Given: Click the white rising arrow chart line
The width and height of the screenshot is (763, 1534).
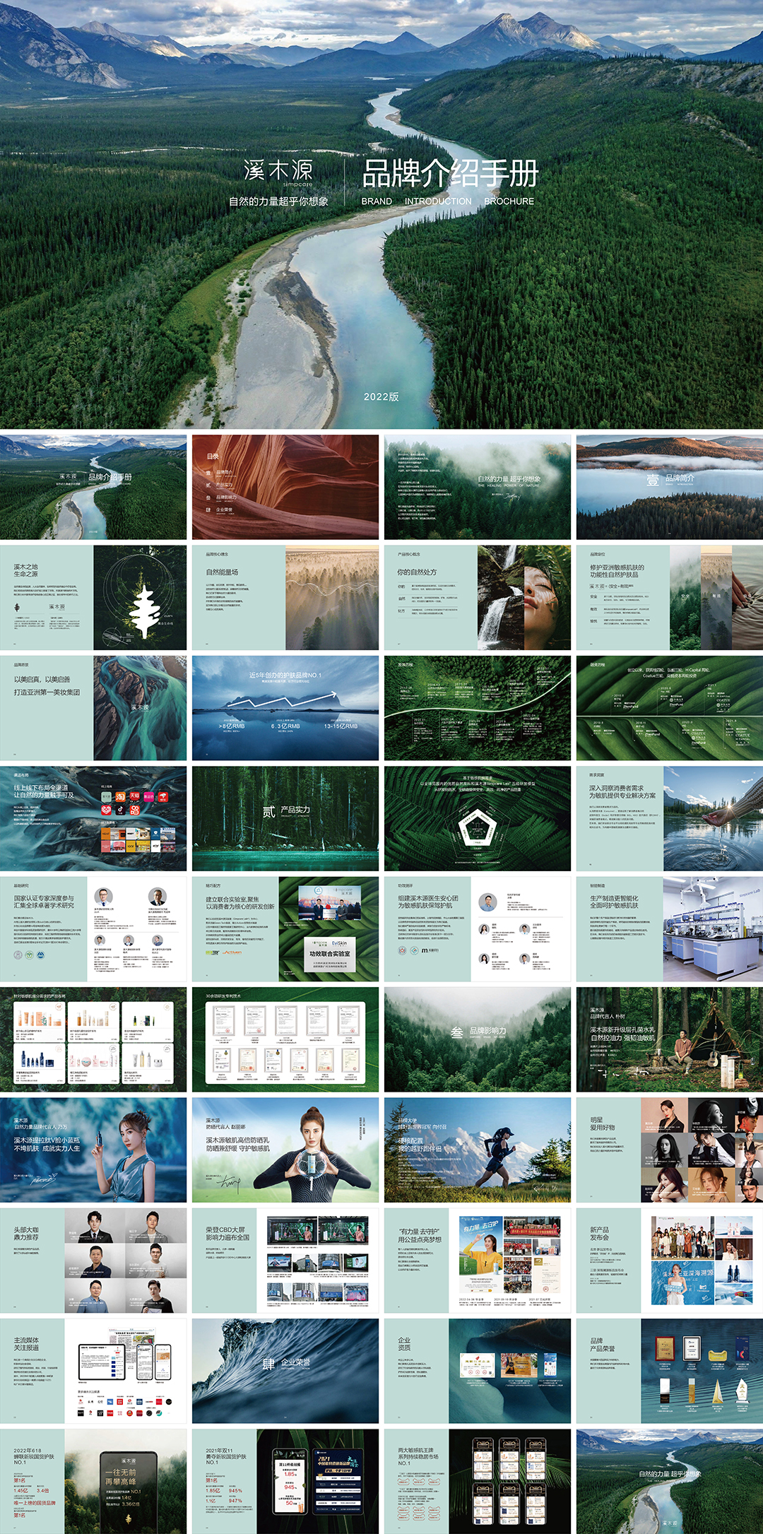Looking at the screenshot, I should pyautogui.click(x=283, y=700).
